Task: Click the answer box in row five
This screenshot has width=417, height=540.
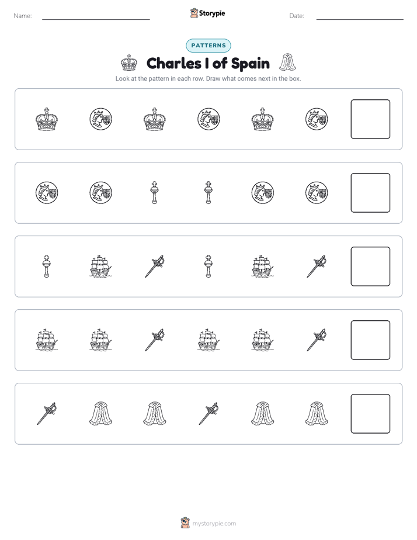Action: (x=370, y=414)
